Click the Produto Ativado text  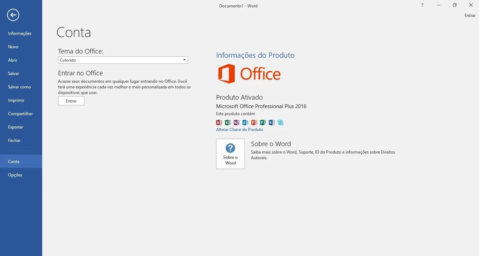(239, 98)
